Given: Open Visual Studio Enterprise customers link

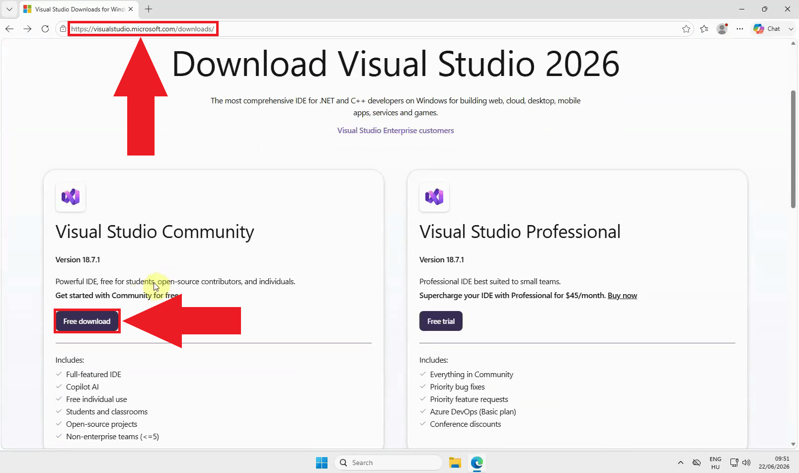Looking at the screenshot, I should (x=396, y=130).
